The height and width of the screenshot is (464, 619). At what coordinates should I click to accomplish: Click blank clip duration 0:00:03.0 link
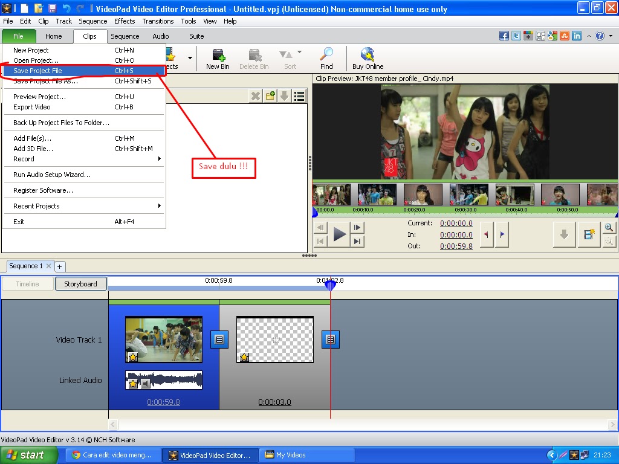(275, 402)
